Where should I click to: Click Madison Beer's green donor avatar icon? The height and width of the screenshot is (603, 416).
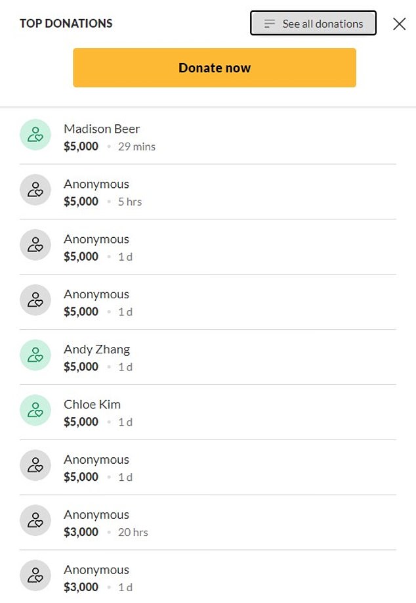(x=35, y=135)
